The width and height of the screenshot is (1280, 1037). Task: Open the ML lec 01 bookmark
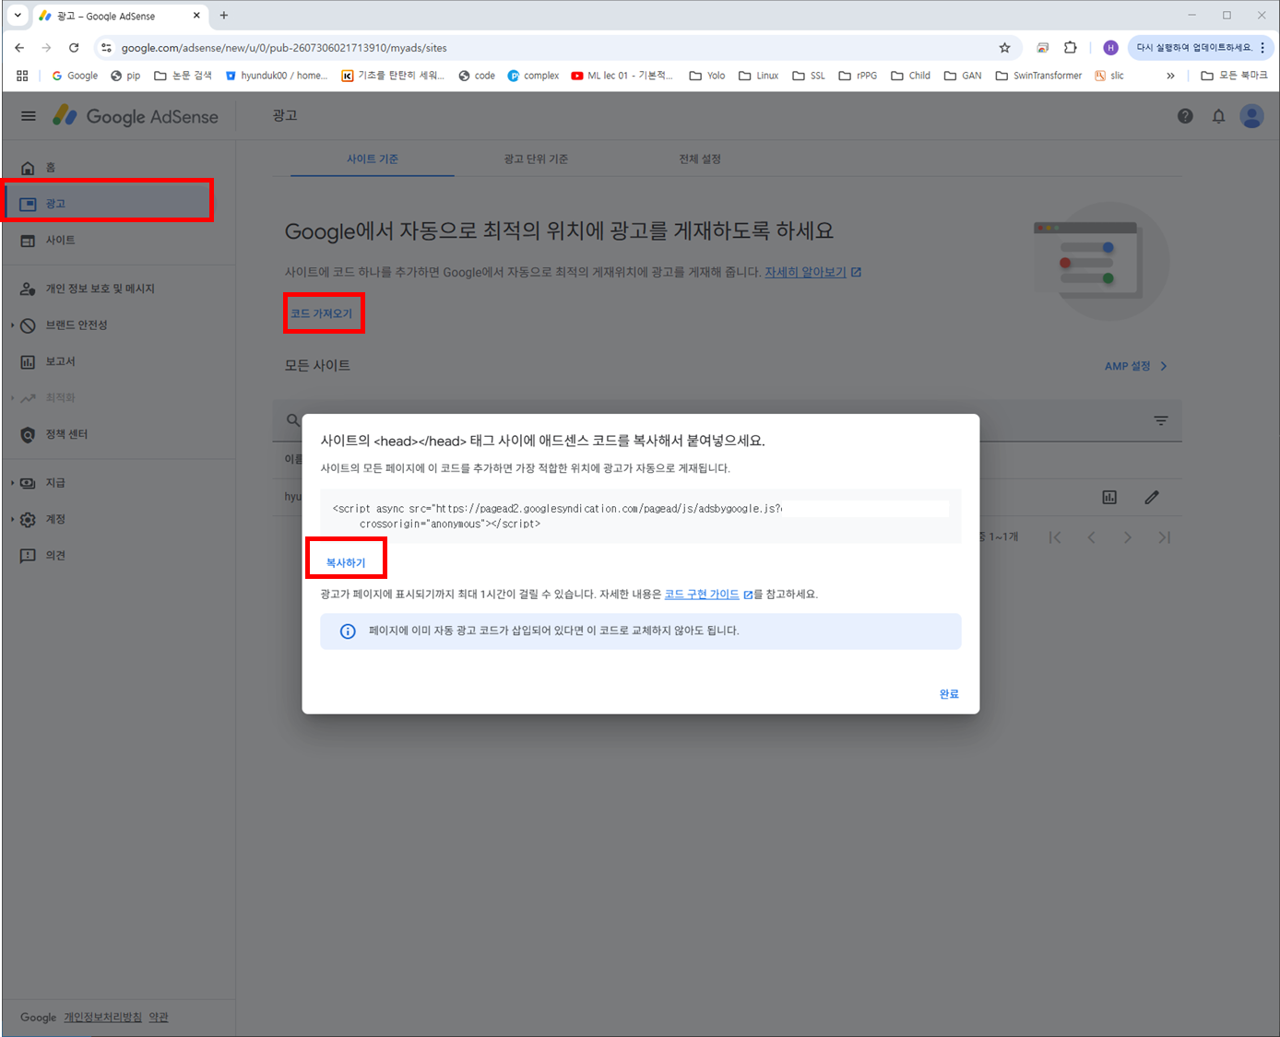pos(622,76)
